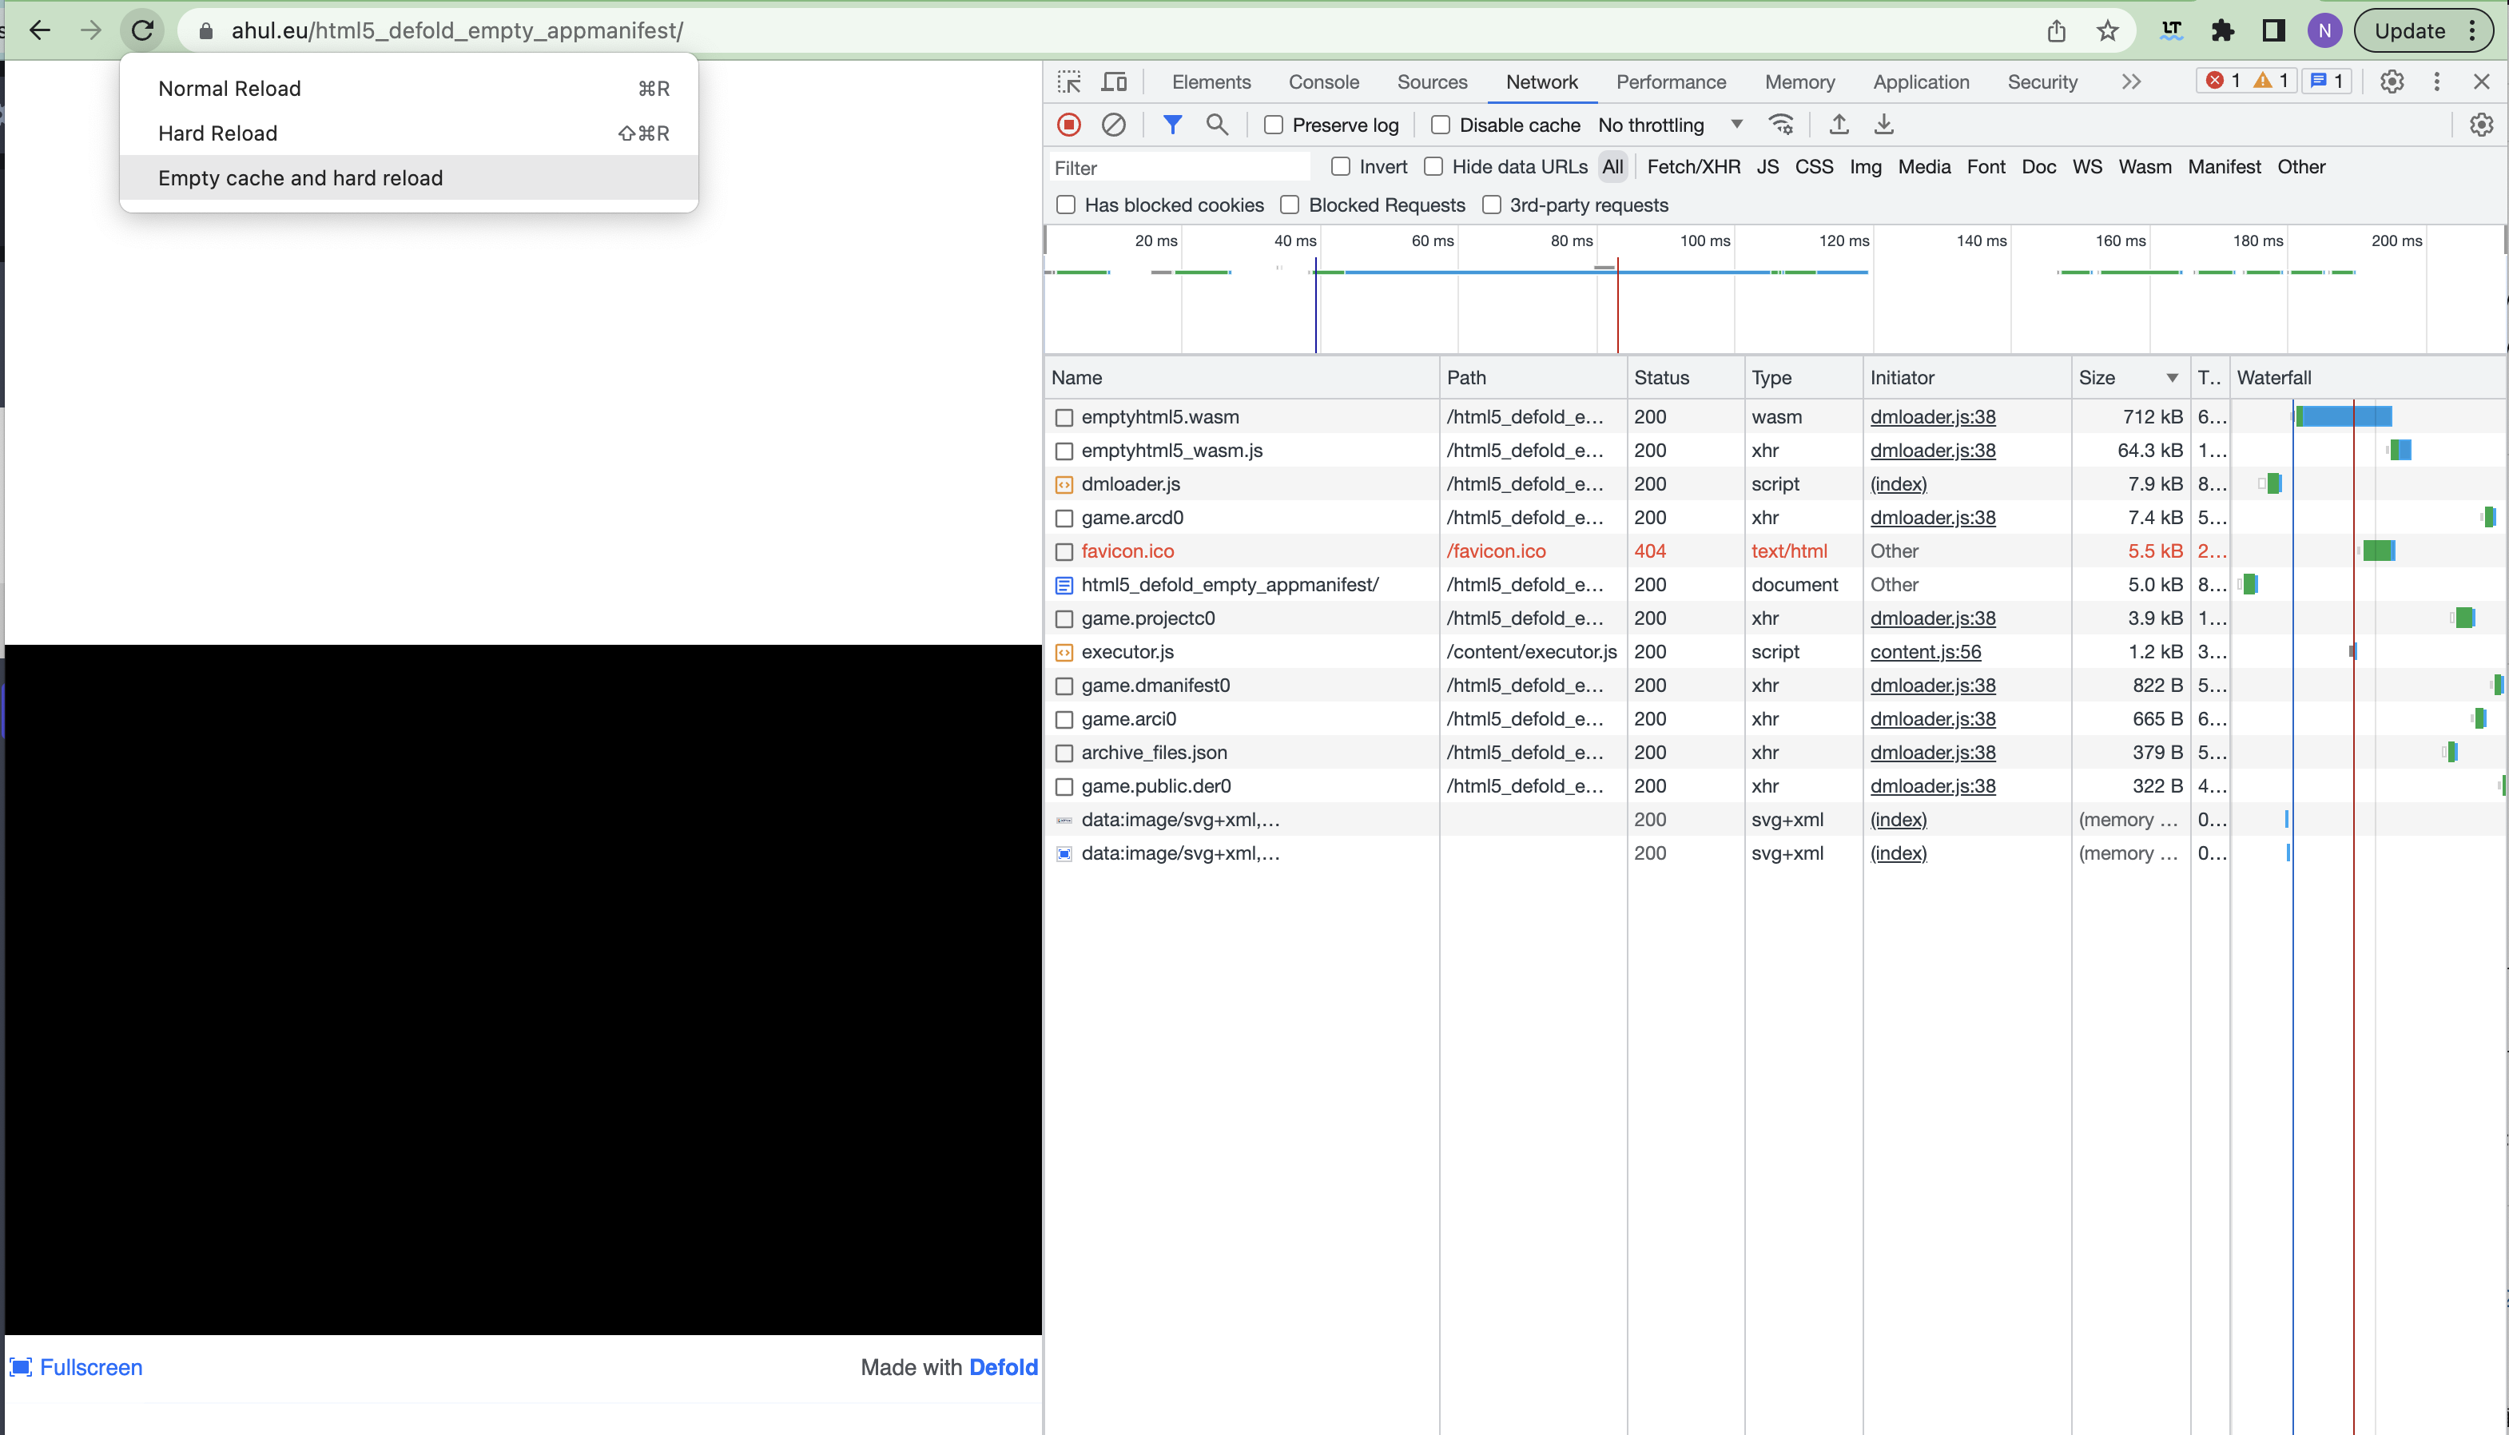Open the profile avatar N
Viewport: 2509px width, 1435px height.
[2324, 30]
